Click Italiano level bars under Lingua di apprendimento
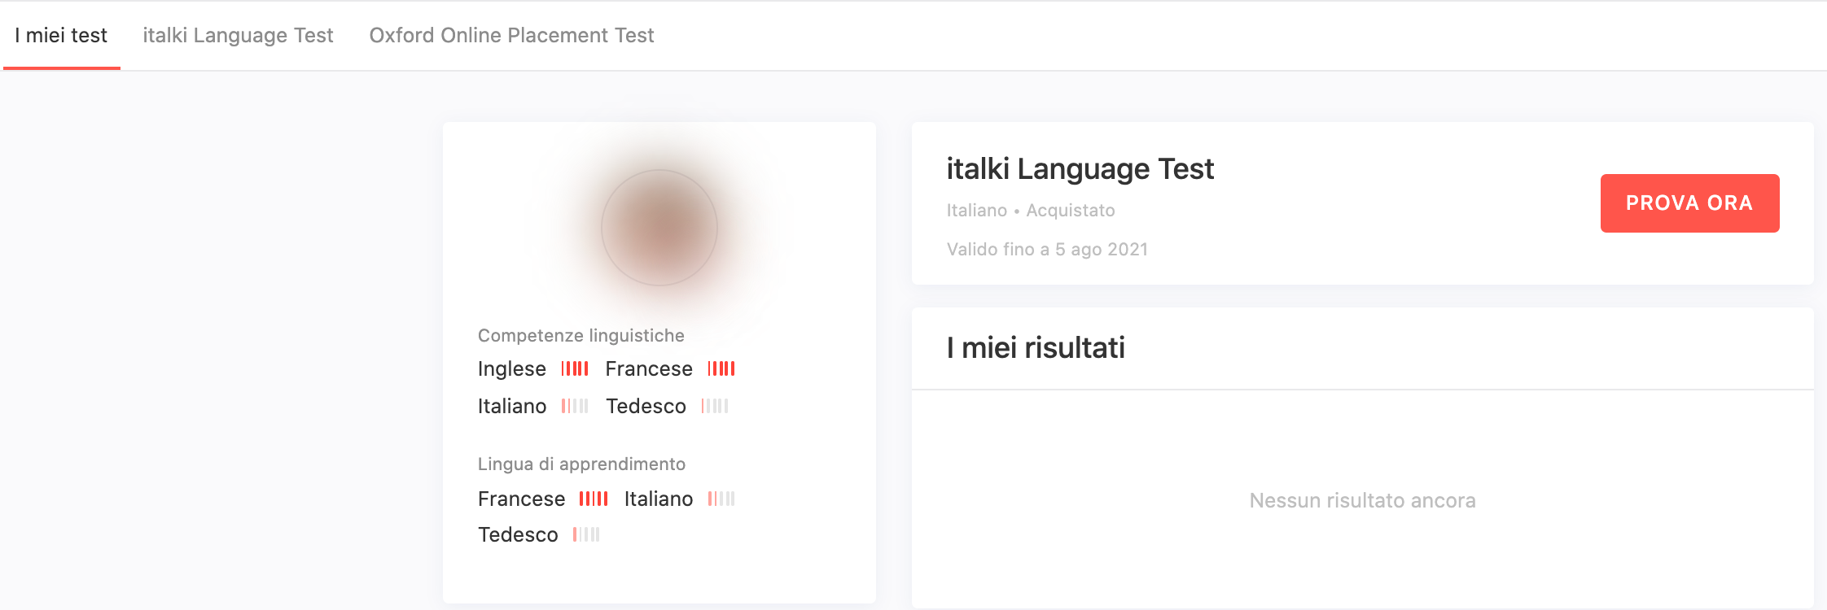The height and width of the screenshot is (610, 1827). point(721,499)
